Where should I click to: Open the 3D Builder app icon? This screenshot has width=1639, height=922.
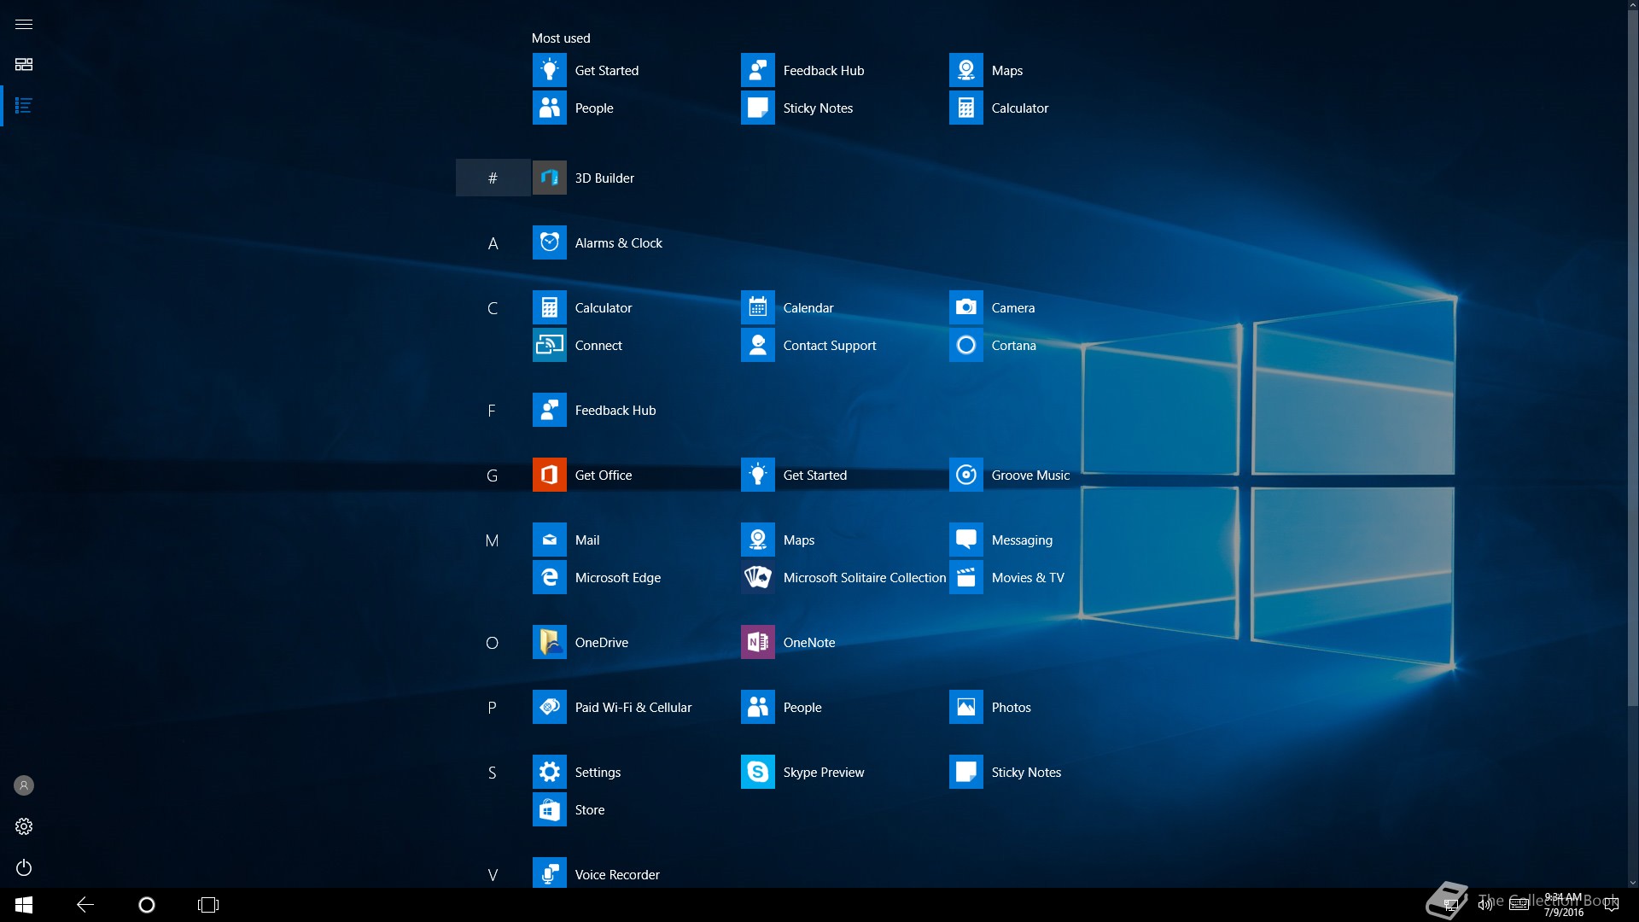click(x=550, y=178)
